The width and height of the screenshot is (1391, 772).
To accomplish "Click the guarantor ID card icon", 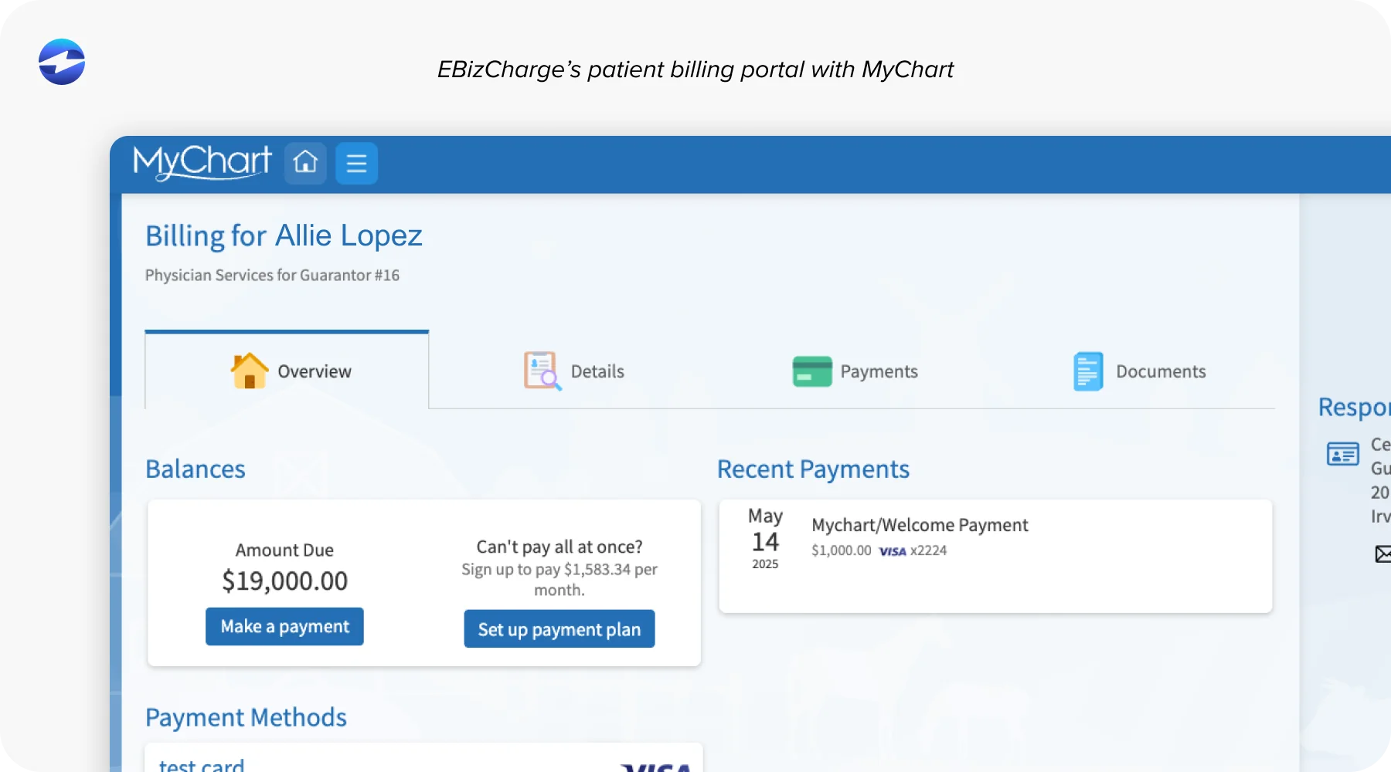I will [x=1343, y=454].
